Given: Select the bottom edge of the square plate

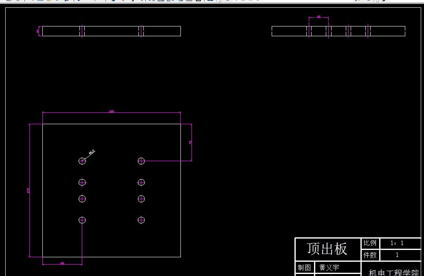Looking at the screenshot, I should click(112, 257).
